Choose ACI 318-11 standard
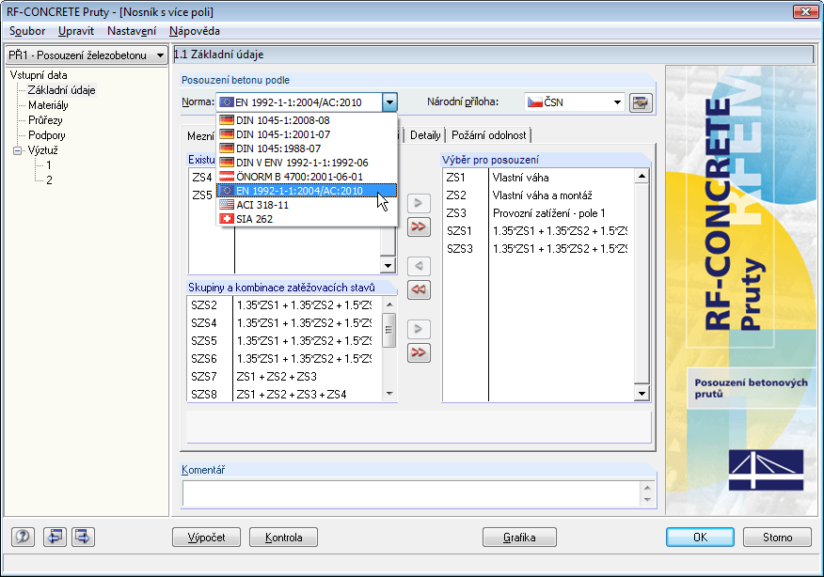This screenshot has height=577, width=824. pos(307,205)
